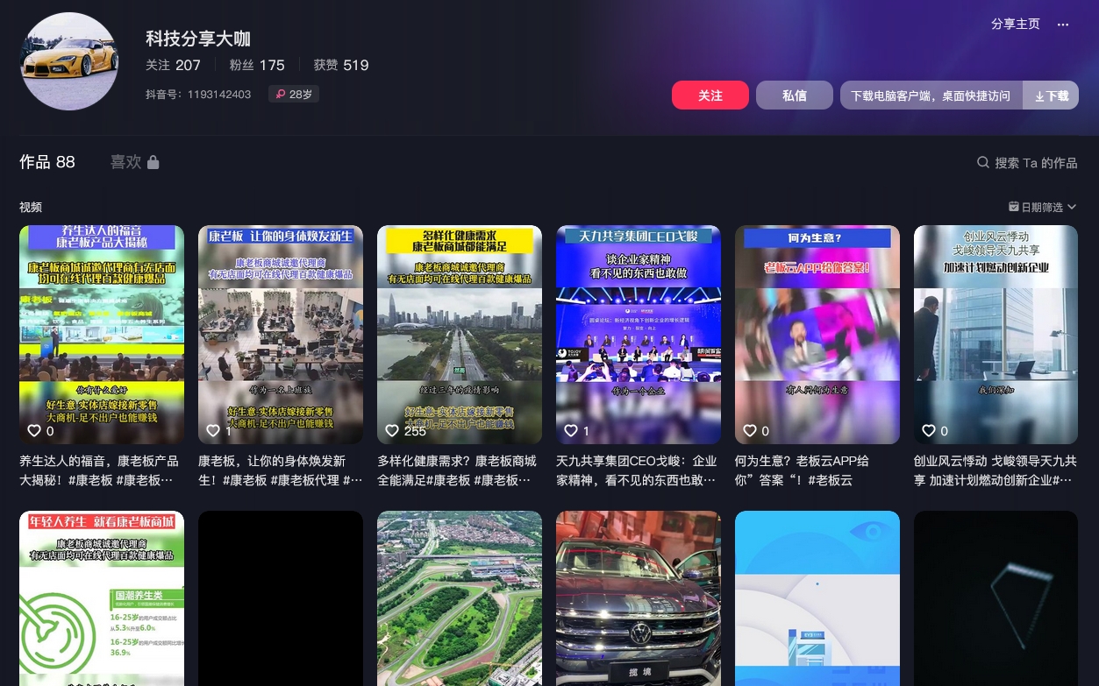
Task: Open the 养生达人的福音 video thumbnail
Action: [102, 335]
